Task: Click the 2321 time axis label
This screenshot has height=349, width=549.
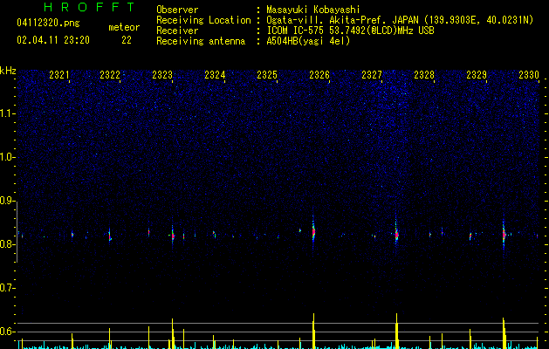Action: (x=59, y=75)
